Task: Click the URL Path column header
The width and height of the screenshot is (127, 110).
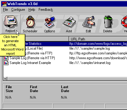Action: point(98,39)
